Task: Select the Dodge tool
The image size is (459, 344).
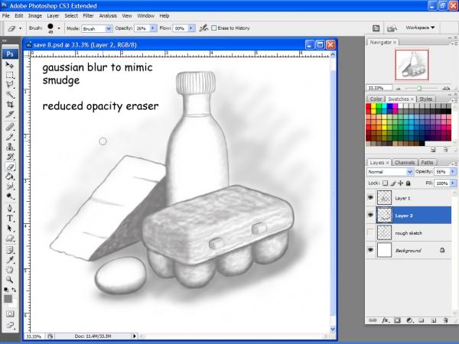Action: (10, 196)
